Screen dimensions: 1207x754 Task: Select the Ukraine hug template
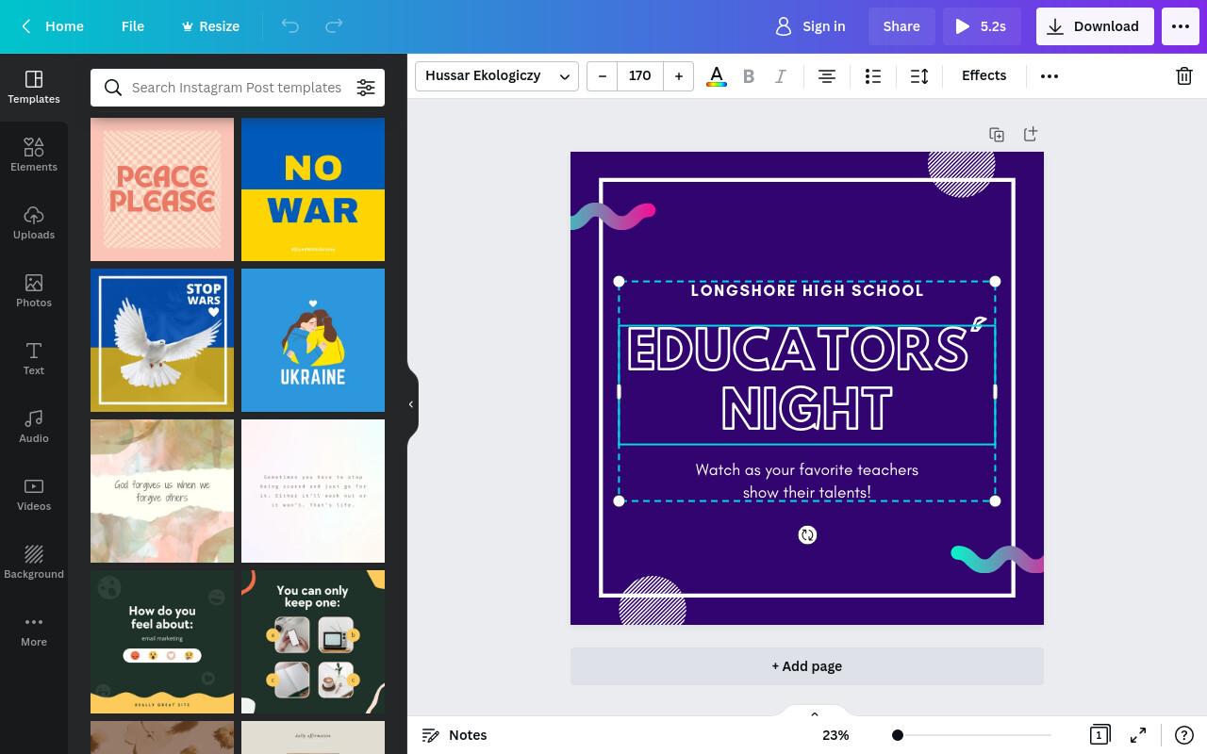click(x=313, y=340)
